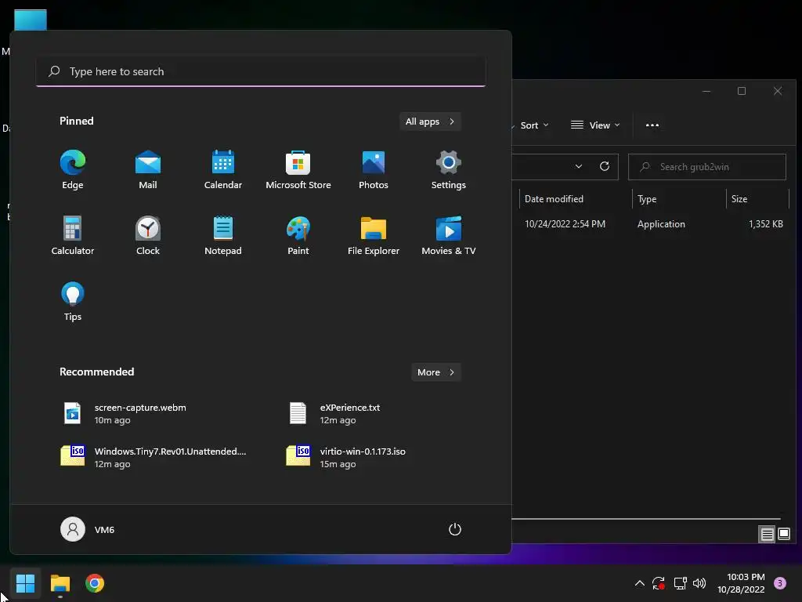Launch Google Chrome from the taskbar
This screenshot has width=802, height=602.
(x=95, y=583)
